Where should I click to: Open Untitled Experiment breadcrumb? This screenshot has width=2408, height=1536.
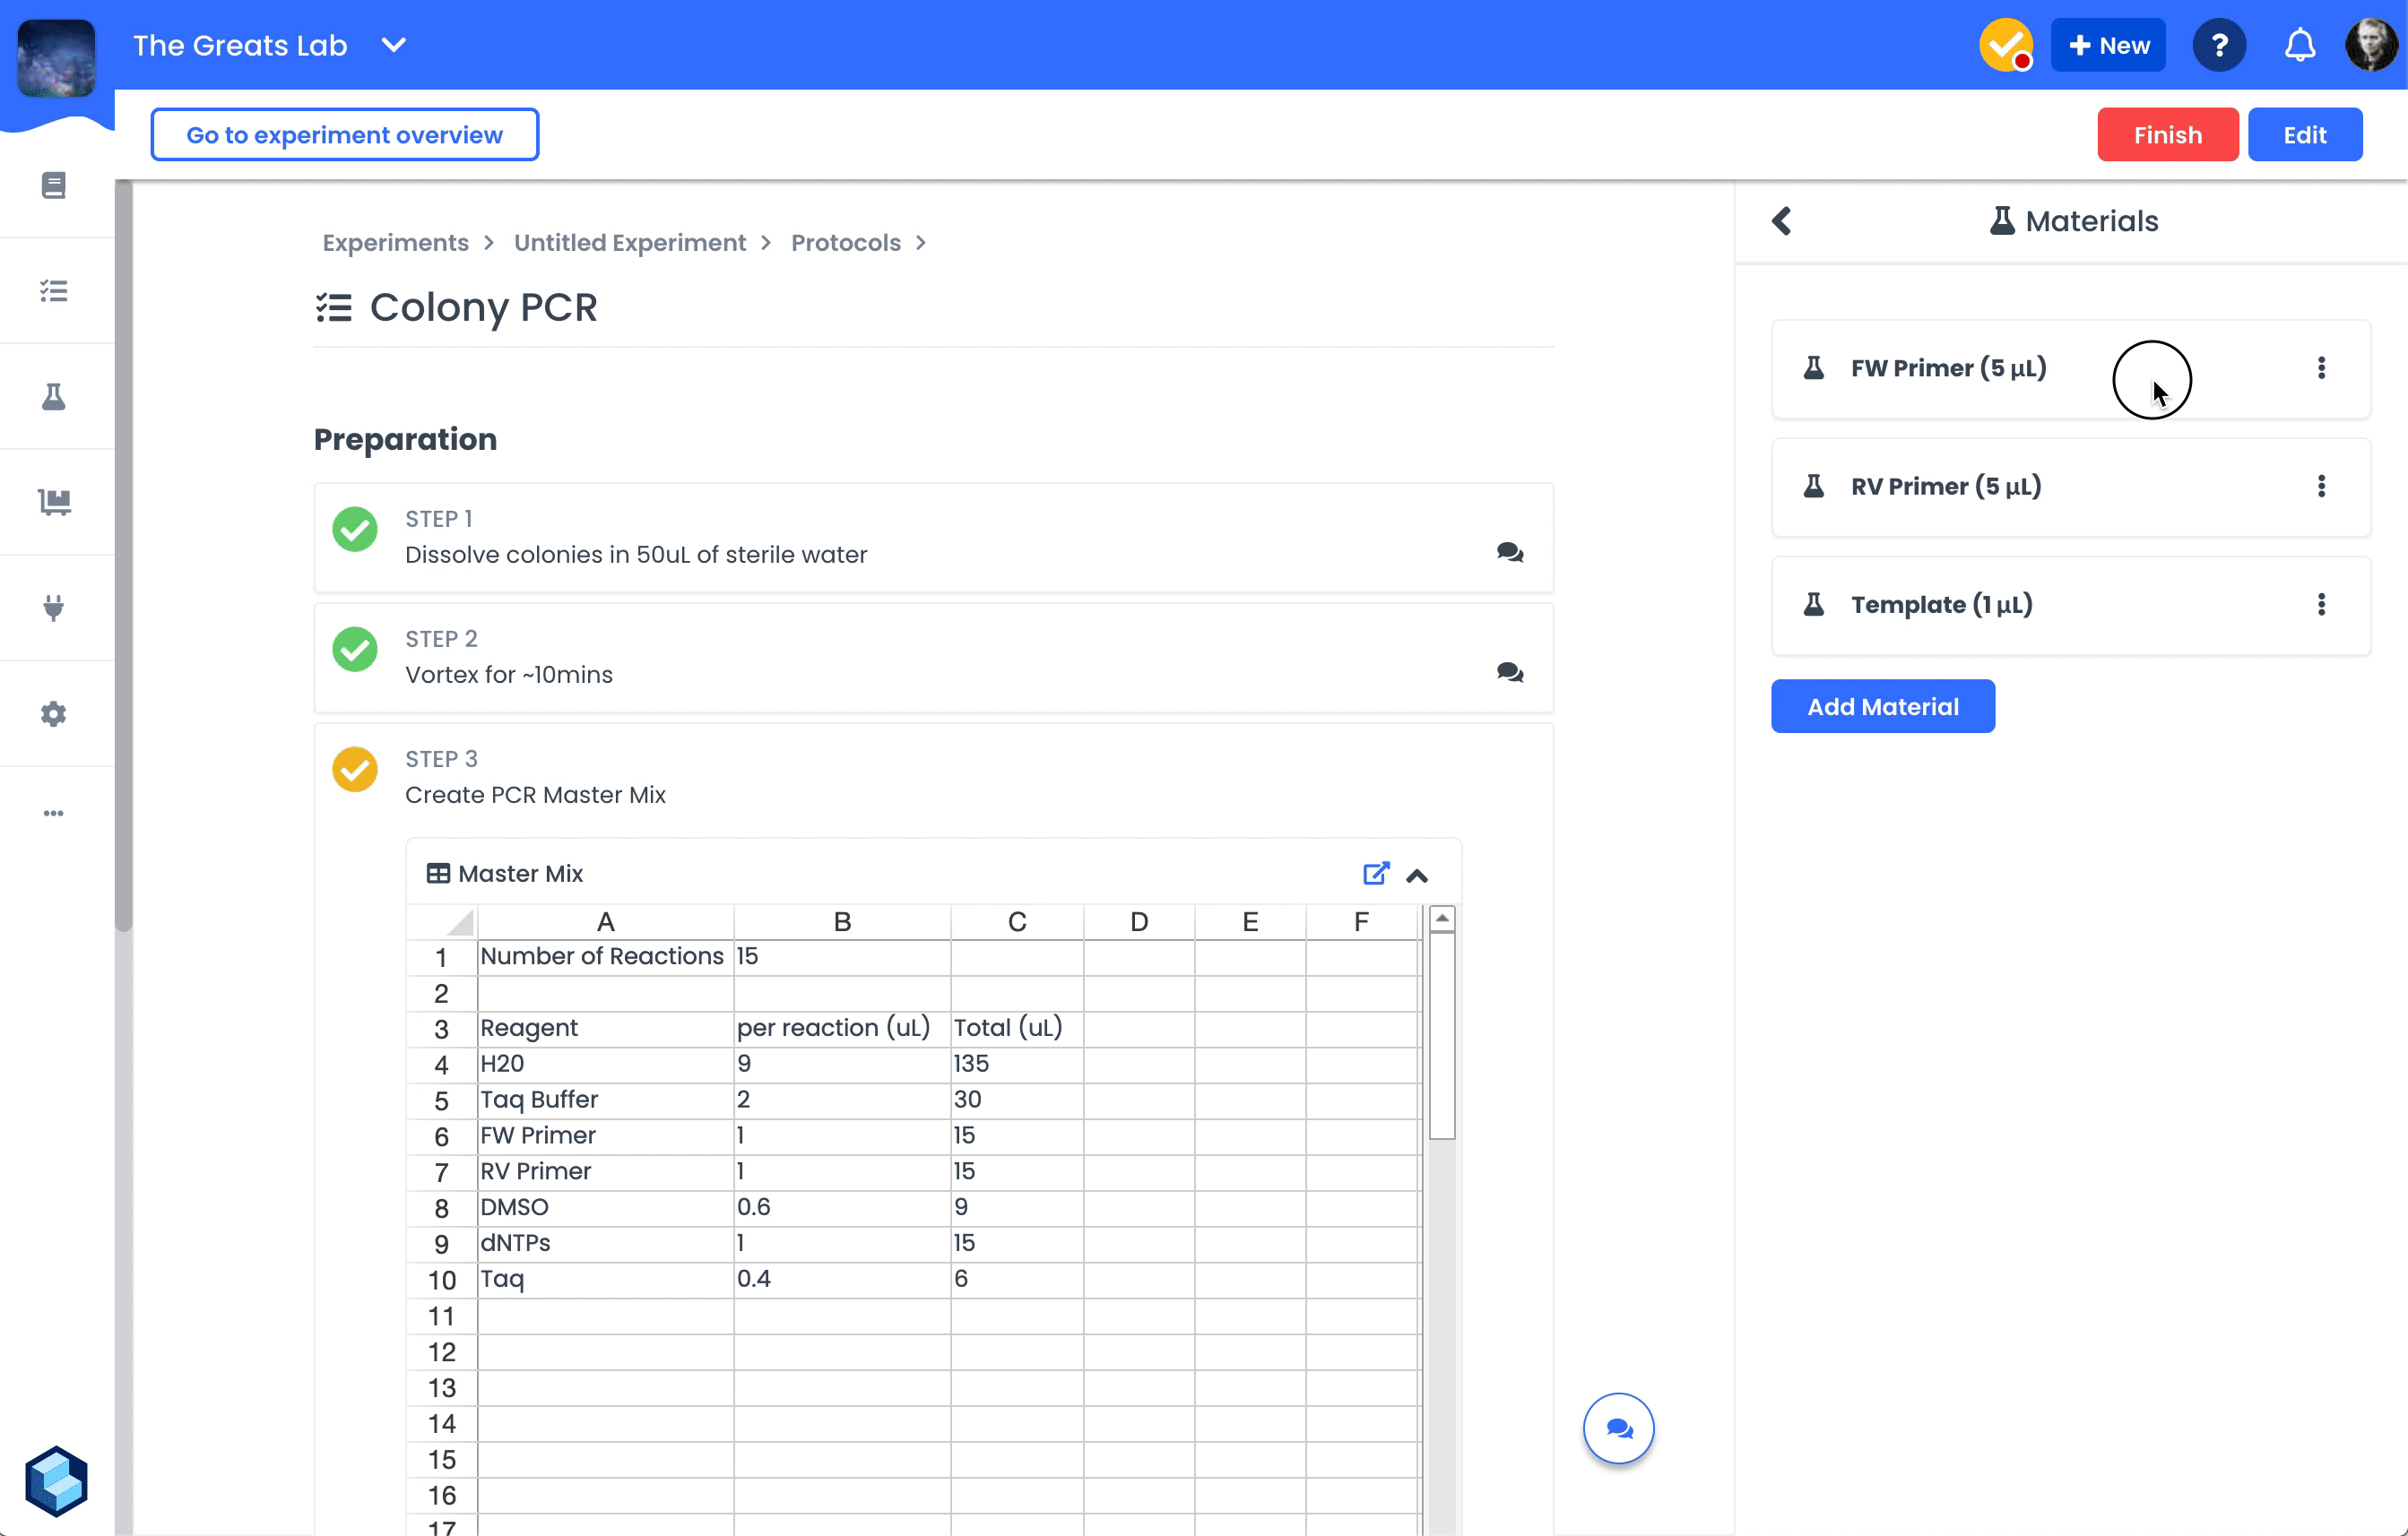[629, 243]
